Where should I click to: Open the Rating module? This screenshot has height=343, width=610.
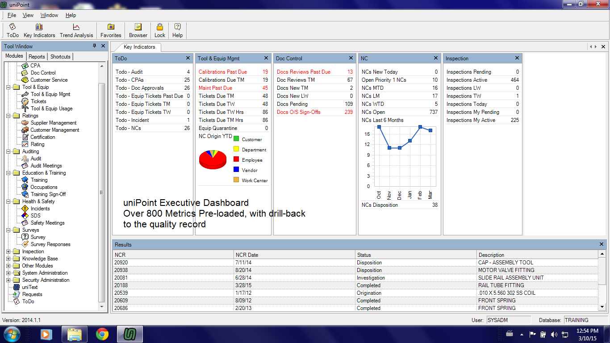[37, 144]
